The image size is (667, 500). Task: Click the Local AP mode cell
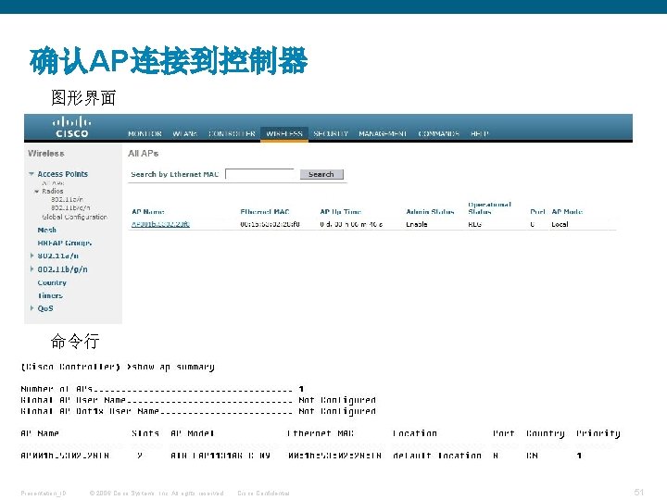pyautogui.click(x=560, y=224)
